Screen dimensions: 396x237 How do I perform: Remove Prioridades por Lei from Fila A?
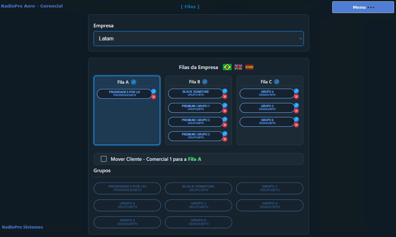tap(154, 97)
